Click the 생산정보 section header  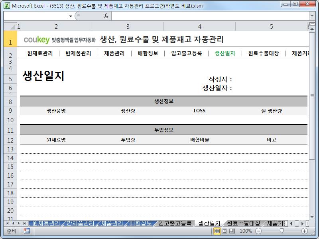point(164,101)
